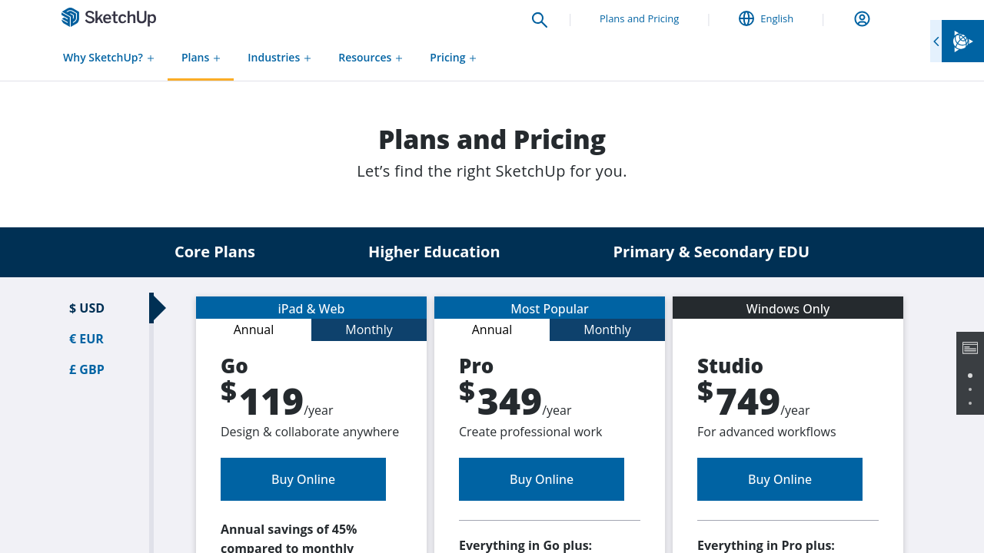Open the user account icon
The width and height of the screenshot is (984, 553).
coord(862,19)
